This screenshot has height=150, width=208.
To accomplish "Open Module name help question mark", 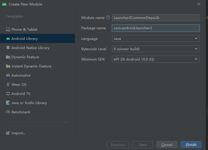I will (108, 17).
